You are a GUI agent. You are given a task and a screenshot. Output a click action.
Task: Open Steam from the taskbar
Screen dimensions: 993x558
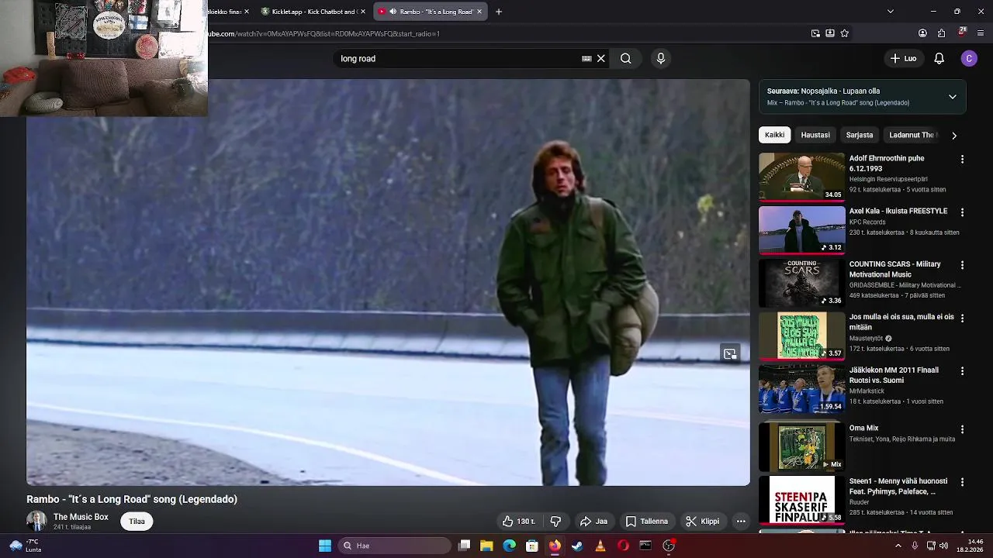[577, 546]
